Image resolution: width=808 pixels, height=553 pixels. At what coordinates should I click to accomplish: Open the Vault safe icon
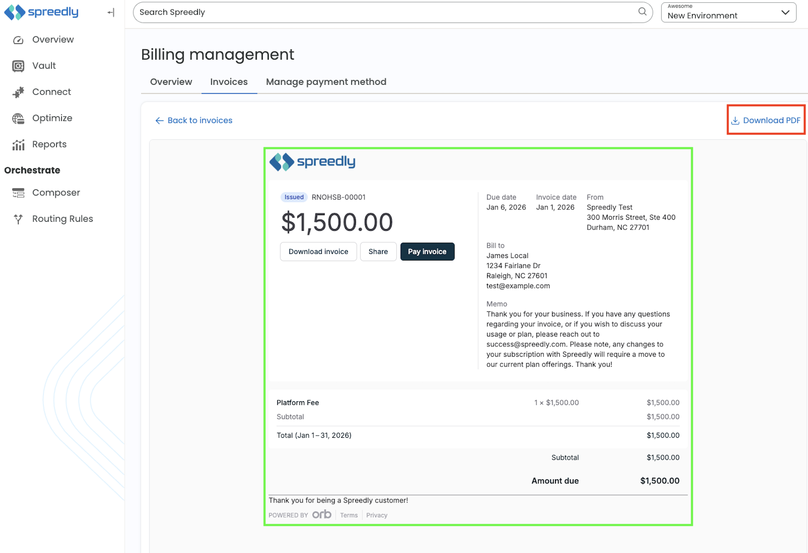click(x=18, y=66)
